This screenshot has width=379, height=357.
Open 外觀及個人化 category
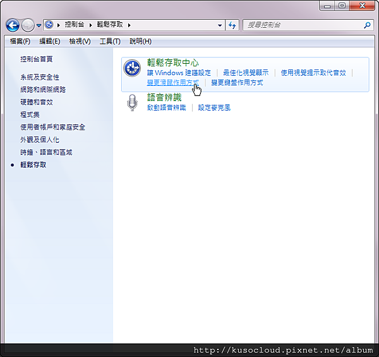point(40,140)
